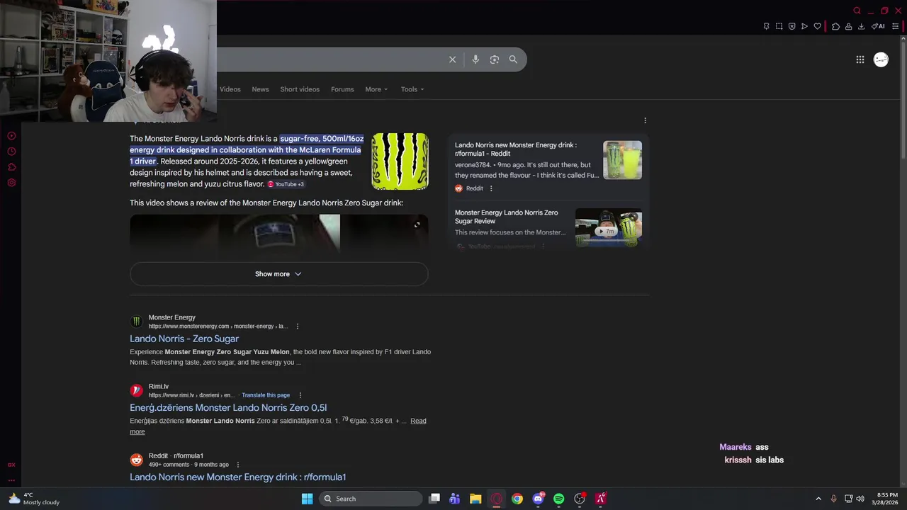Screen dimensions: 907x510
Task: Click the pin icon in Opera toolbar
Action: pyautogui.click(x=766, y=26)
